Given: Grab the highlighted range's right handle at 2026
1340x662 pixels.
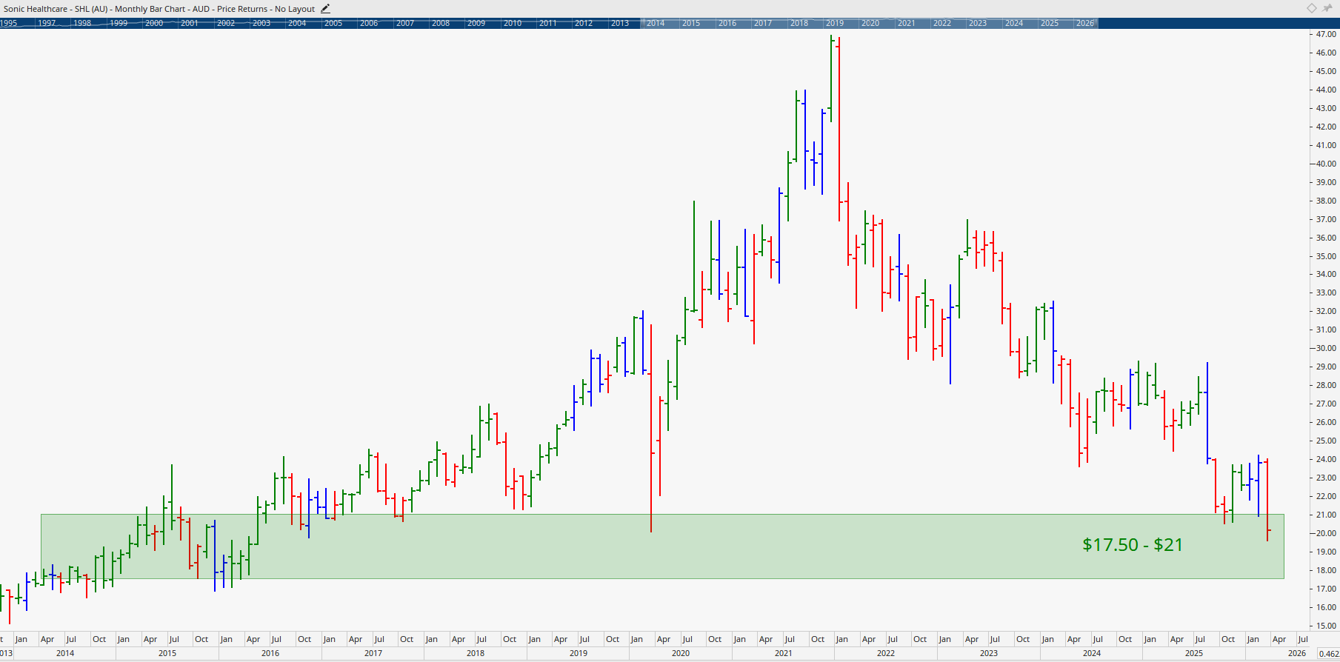Looking at the screenshot, I should [x=1096, y=23].
